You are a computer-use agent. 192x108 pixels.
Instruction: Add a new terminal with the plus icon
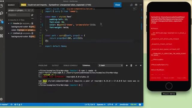click(127, 65)
